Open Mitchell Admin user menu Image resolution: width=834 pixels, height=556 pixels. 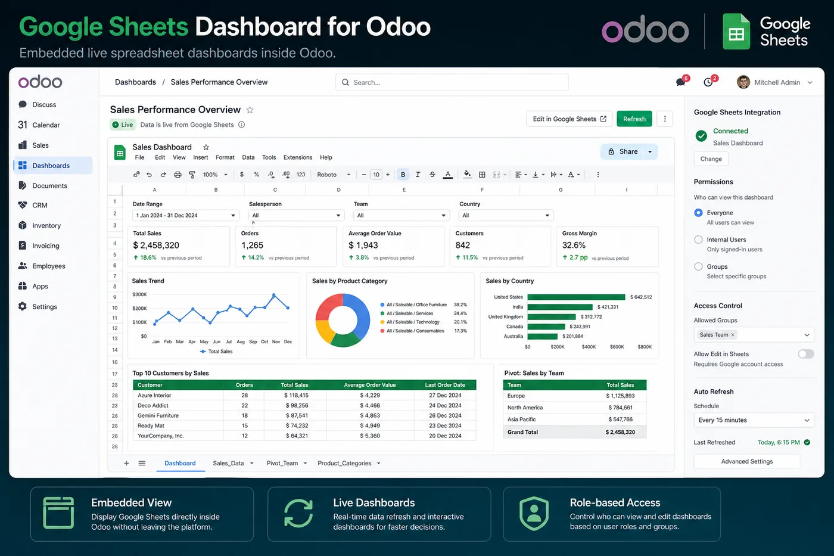click(x=775, y=82)
